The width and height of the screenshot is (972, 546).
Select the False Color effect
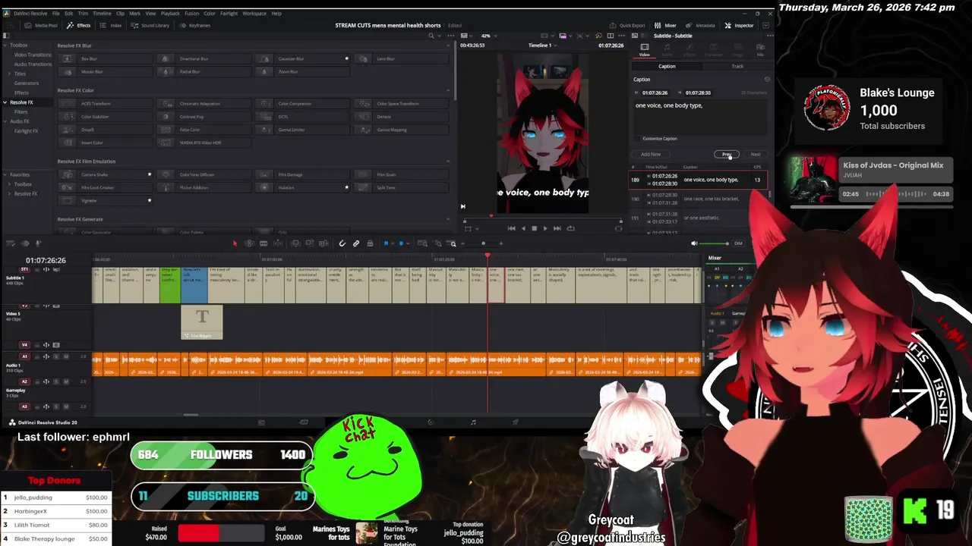(203, 130)
